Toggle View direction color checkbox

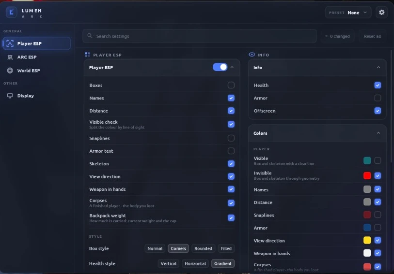tap(378, 240)
